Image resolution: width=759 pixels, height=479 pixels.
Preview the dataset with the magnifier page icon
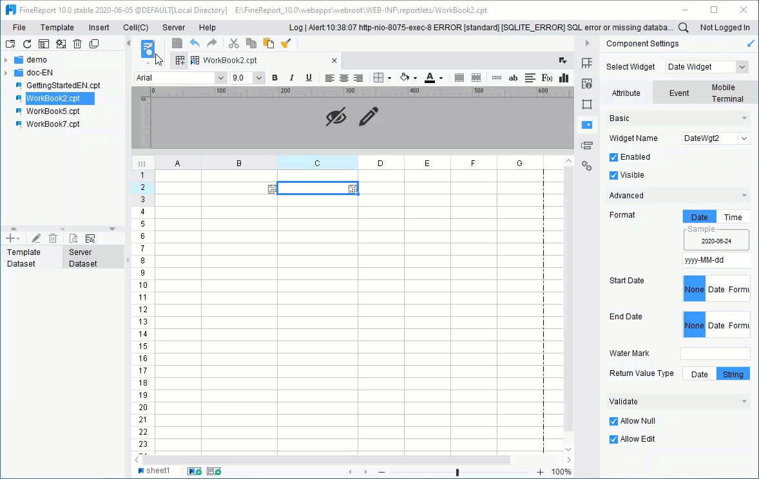pos(73,238)
